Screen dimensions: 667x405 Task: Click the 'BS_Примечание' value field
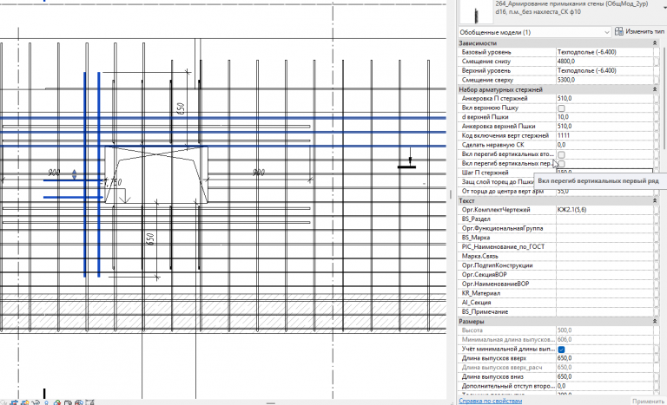point(604,312)
